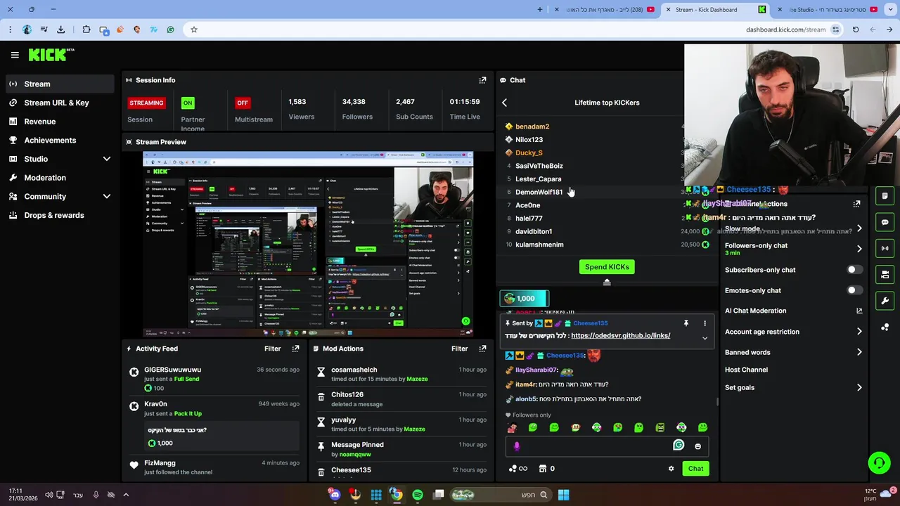
Task: Open the Mod Actions Filter
Action: [459, 349]
